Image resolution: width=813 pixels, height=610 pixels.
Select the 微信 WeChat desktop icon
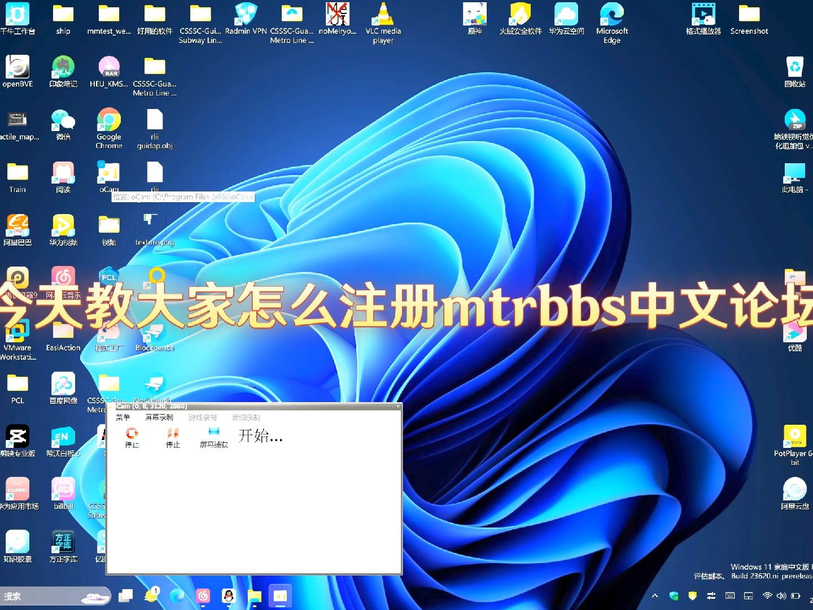point(63,124)
